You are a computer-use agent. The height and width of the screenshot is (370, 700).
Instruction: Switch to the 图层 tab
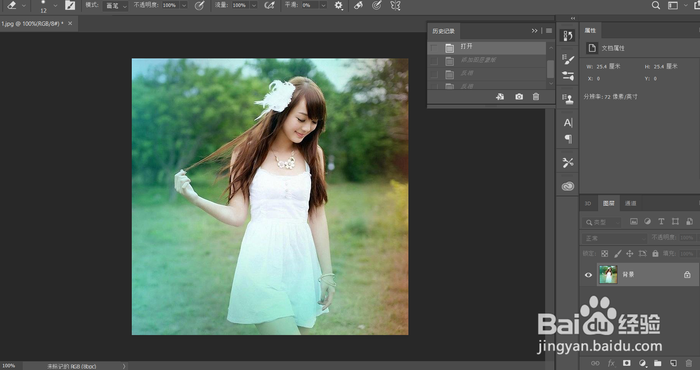609,203
